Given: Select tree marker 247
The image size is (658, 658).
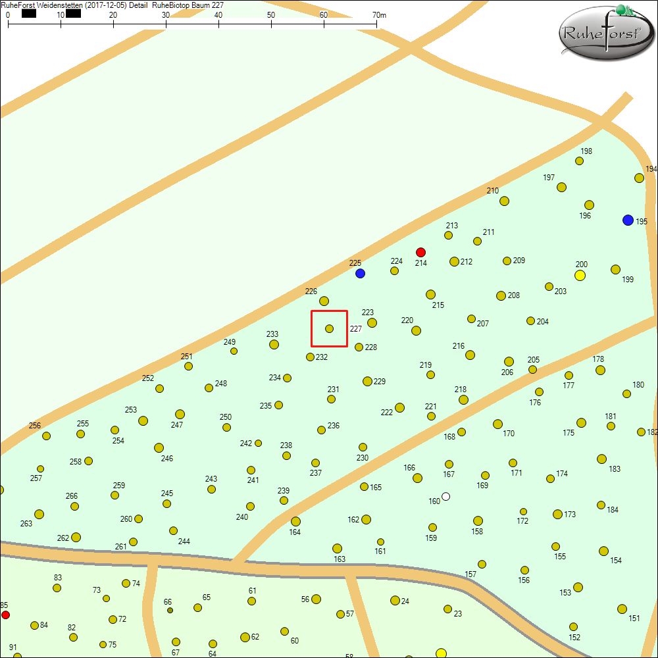Looking at the screenshot, I should 180,414.
